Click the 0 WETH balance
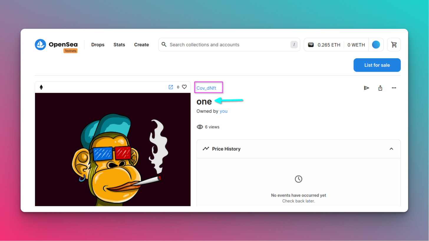429x241 pixels. [x=356, y=45]
